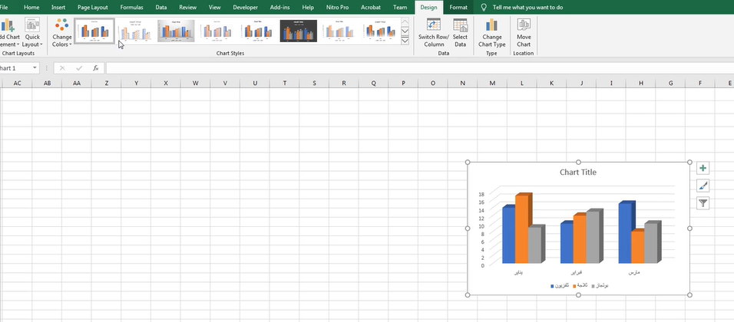Open the Formulas tab
Image resolution: width=734 pixels, height=322 pixels.
[131, 8]
